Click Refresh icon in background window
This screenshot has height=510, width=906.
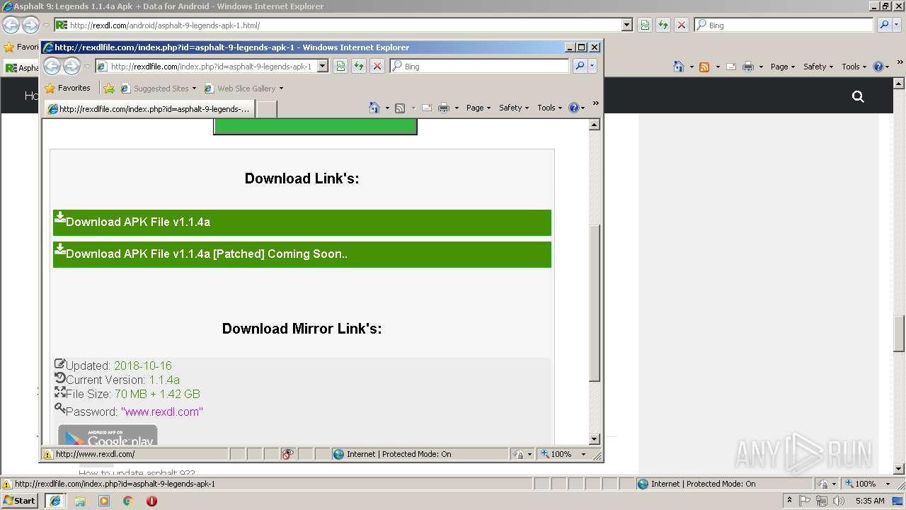(x=663, y=25)
